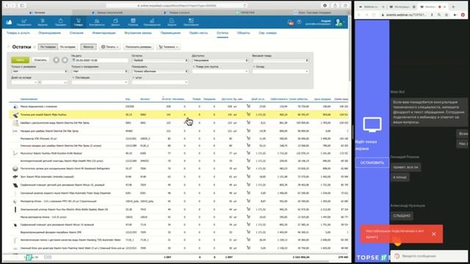The height and width of the screenshot is (264, 470).
Task: Click monitor screen-share icon in webinar panel
Action: (x=372, y=125)
